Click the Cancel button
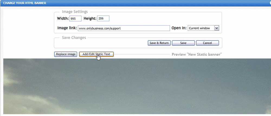The image size is (271, 116). click(x=207, y=43)
